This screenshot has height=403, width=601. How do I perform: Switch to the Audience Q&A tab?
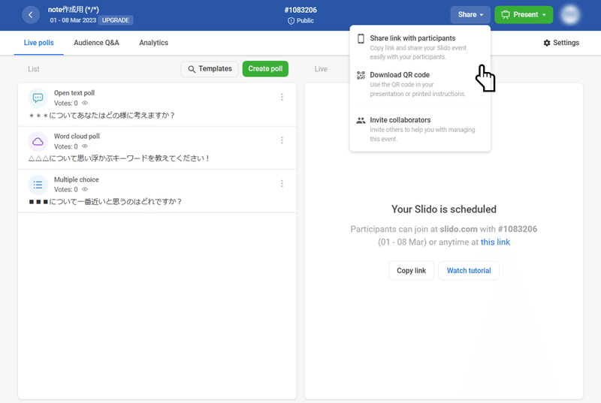click(96, 43)
